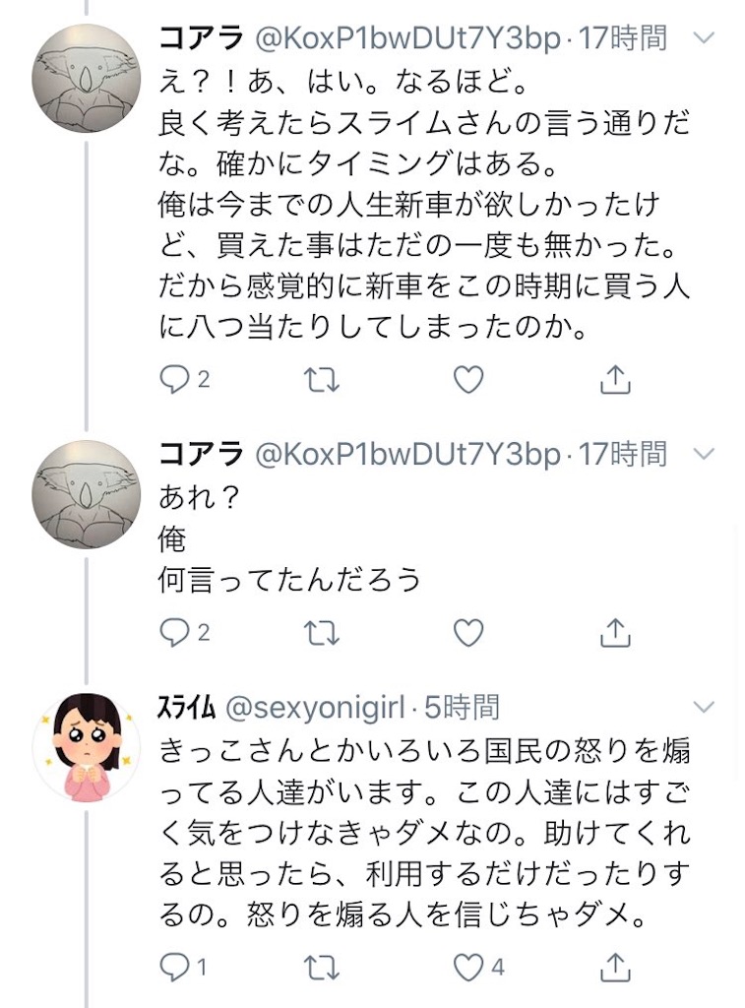The height and width of the screenshot is (1008, 745).
Task: Retweet コアラ's first tweet
Action: pos(320,379)
